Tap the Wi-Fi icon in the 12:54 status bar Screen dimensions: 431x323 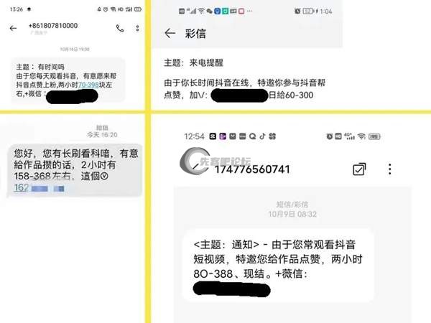tap(362, 136)
